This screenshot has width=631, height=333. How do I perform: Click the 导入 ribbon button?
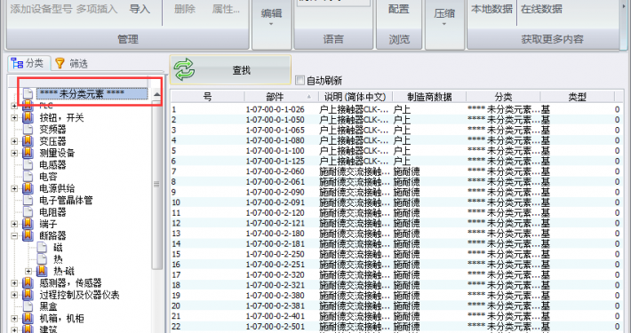coord(140,9)
